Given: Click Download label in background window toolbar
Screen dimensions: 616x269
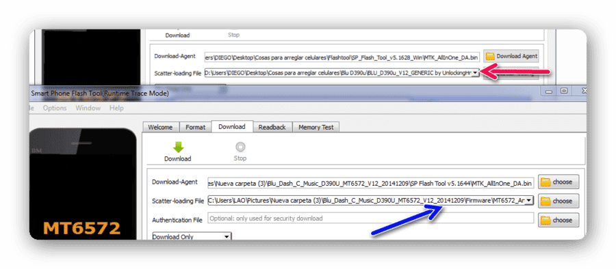Looking at the screenshot, I should [x=177, y=35].
